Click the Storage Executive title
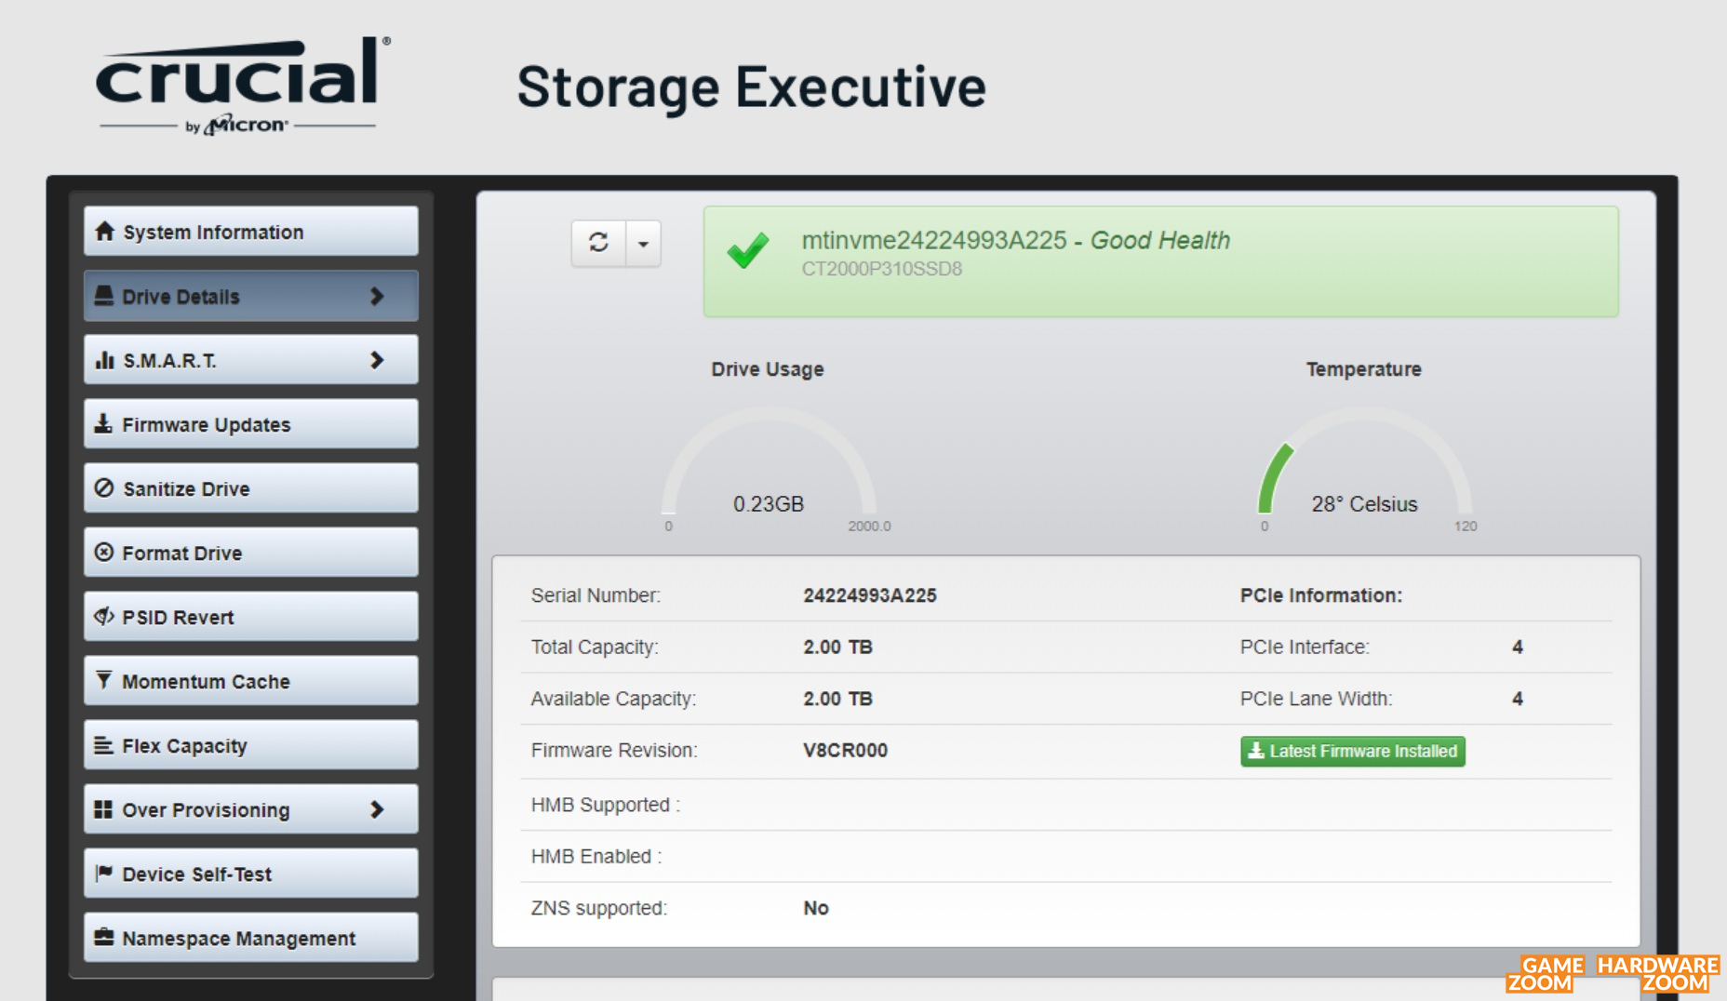1727x1001 pixels. pos(751,87)
